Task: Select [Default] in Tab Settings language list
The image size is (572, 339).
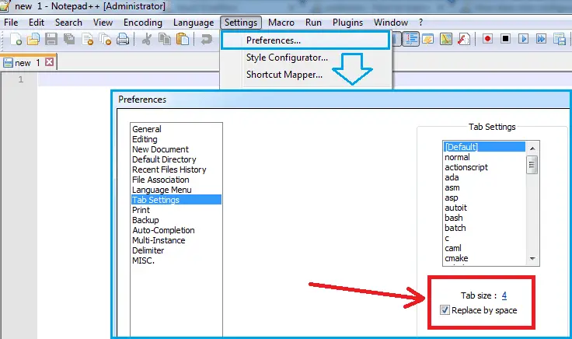Action: (484, 147)
